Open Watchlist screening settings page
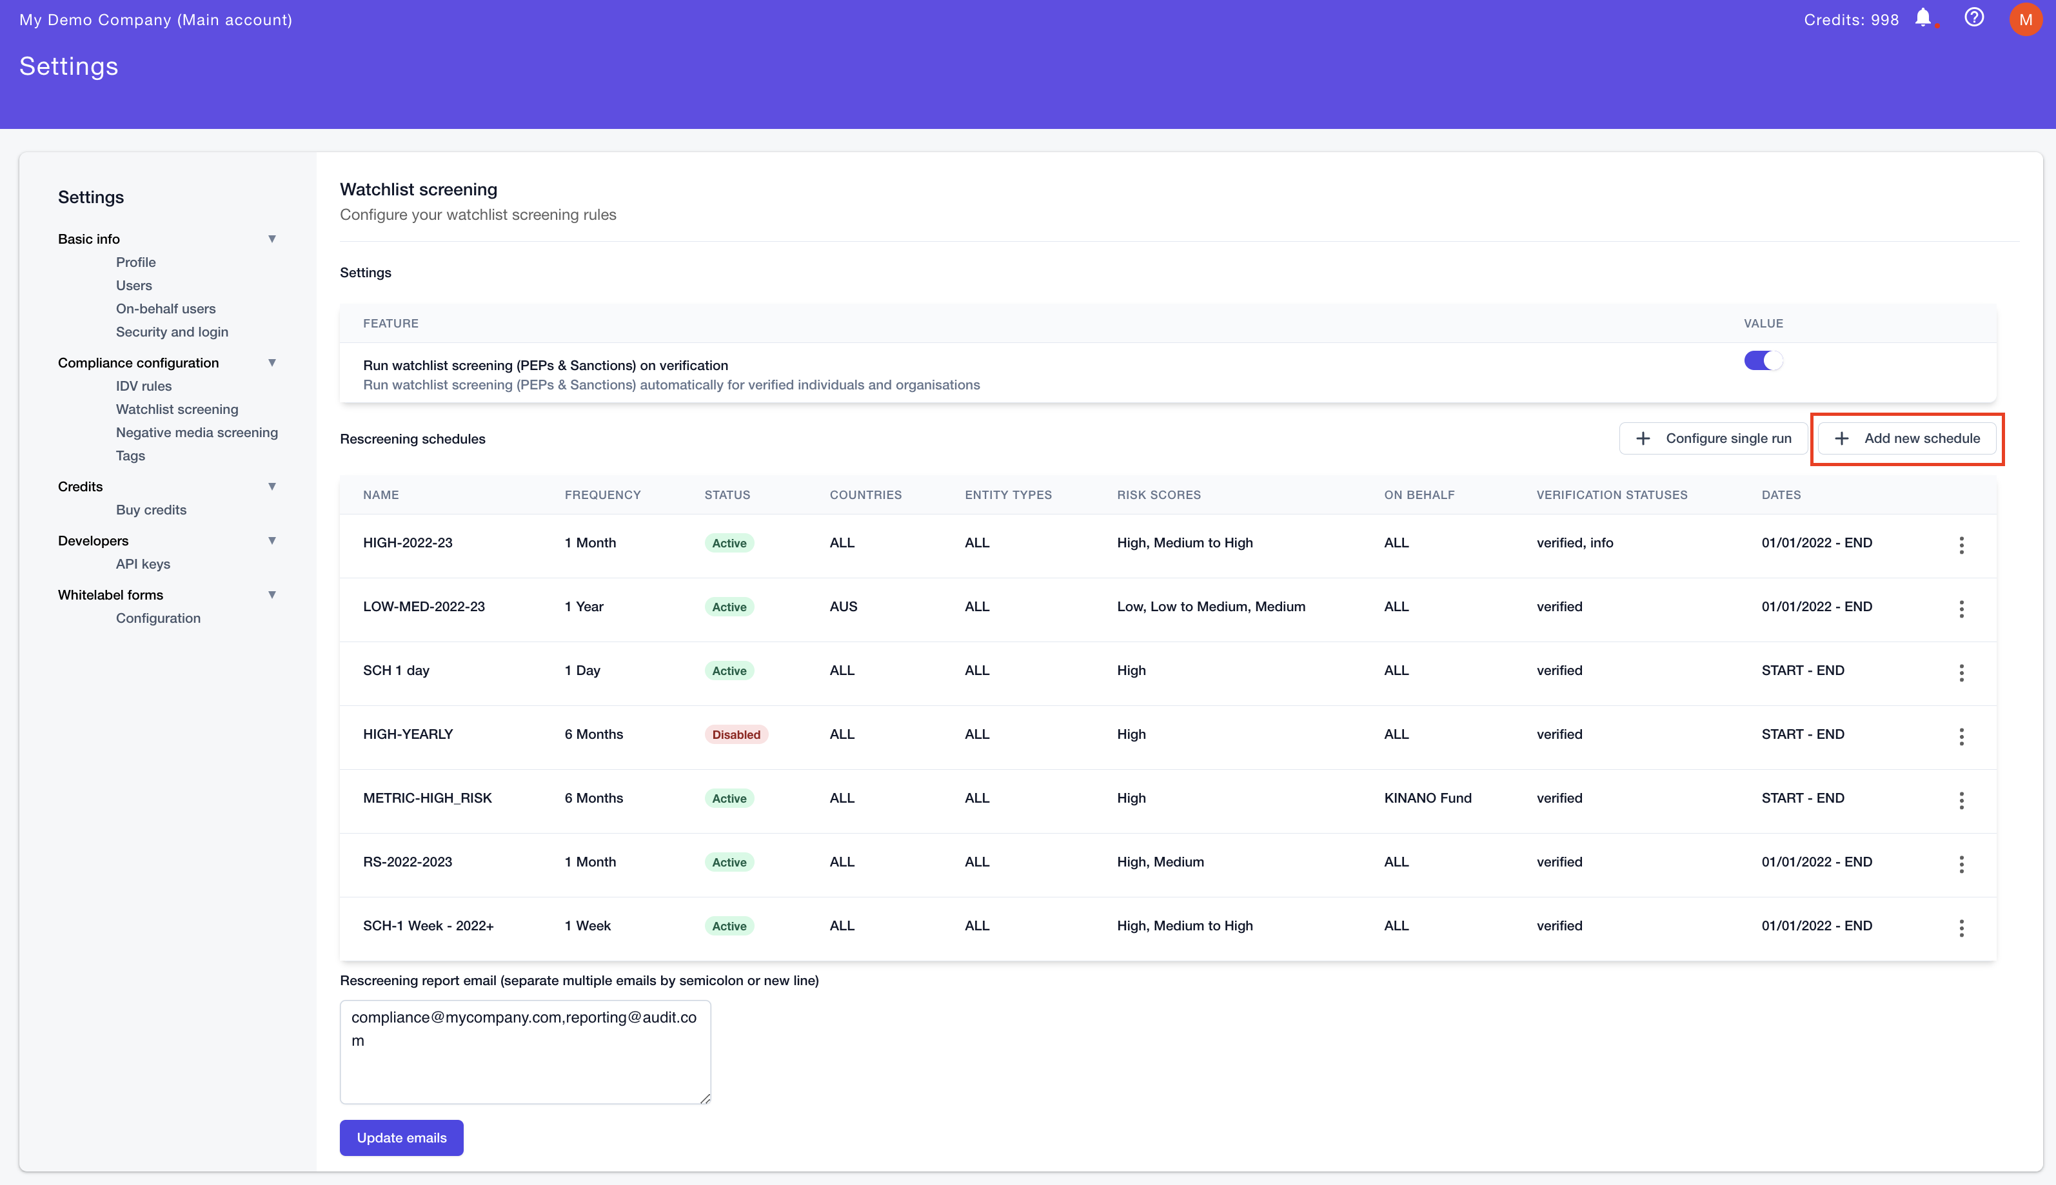2056x1185 pixels. click(x=177, y=408)
